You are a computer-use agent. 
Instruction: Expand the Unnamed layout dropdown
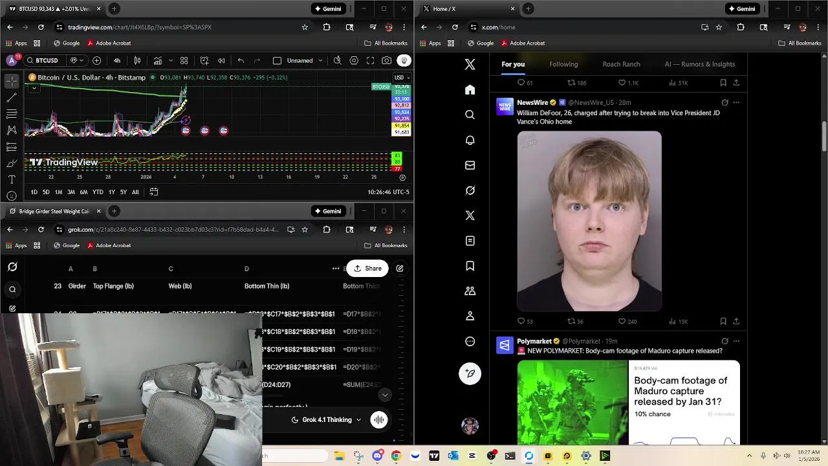tap(320, 60)
